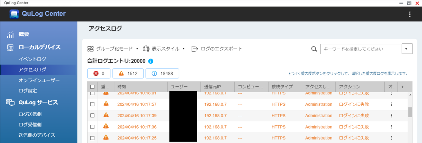Check the box for 10:17:57 entry
Screen dimensions: 422x143
(x=92, y=104)
